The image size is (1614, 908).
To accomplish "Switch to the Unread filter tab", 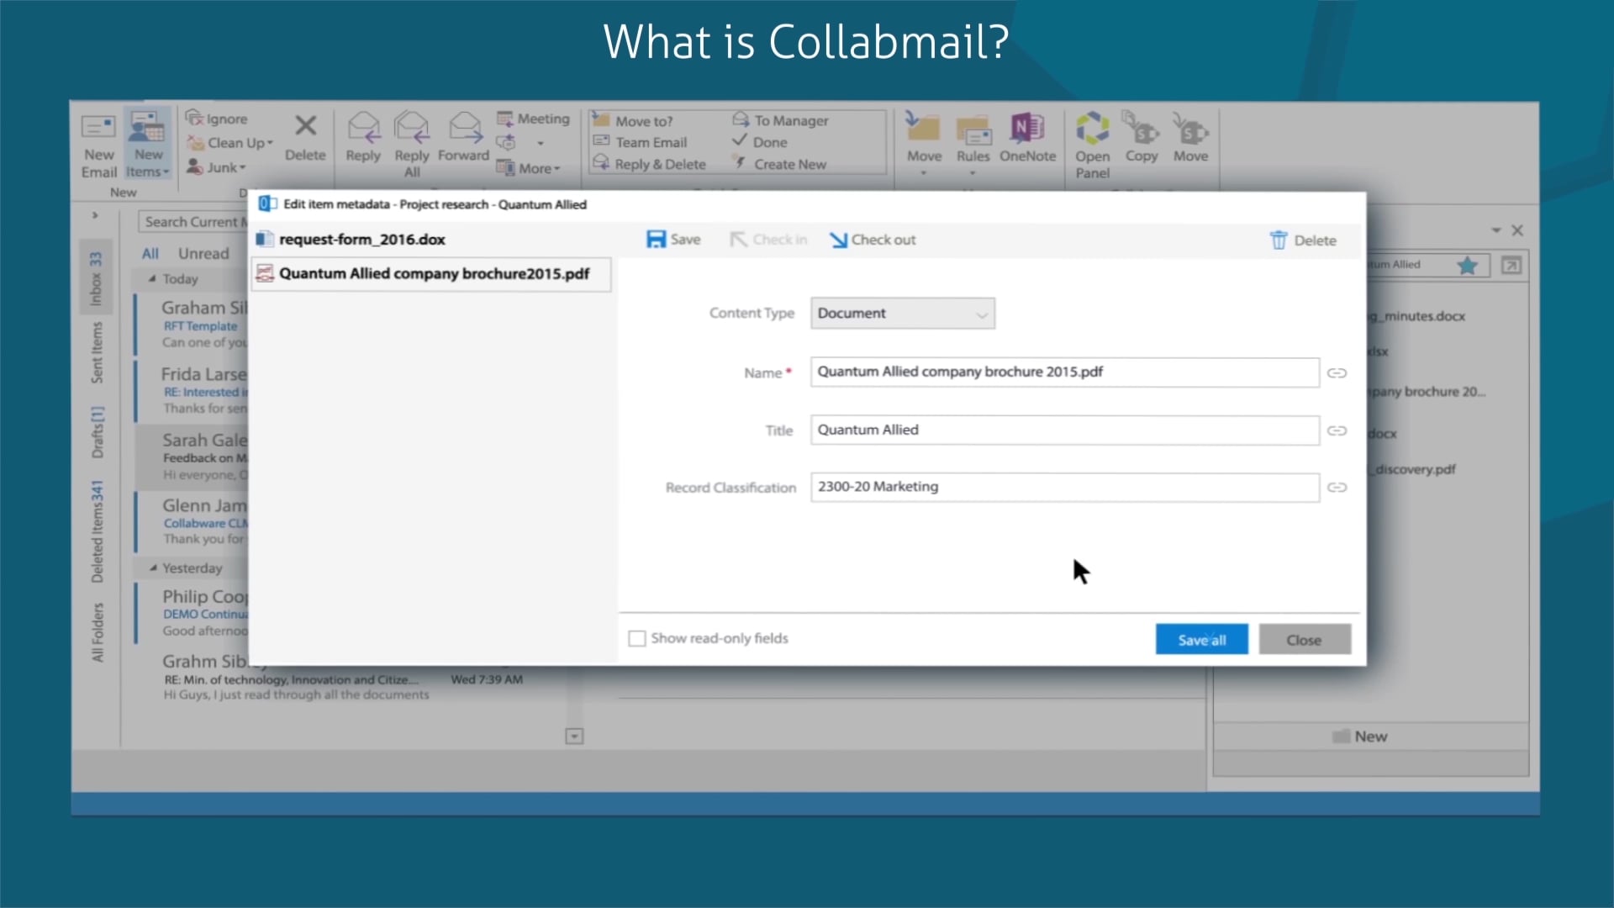I will 203,253.
